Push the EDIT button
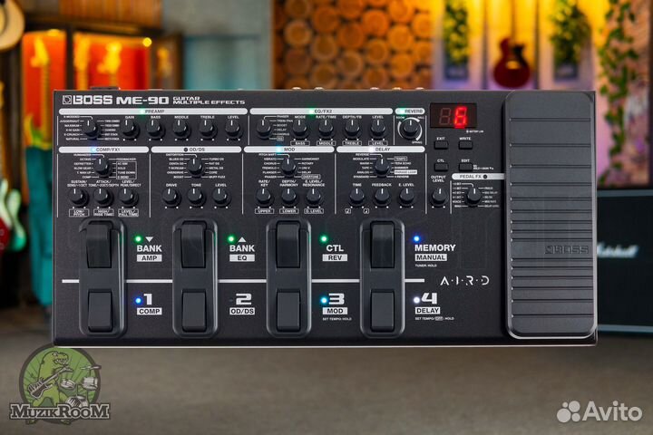 tap(465, 167)
